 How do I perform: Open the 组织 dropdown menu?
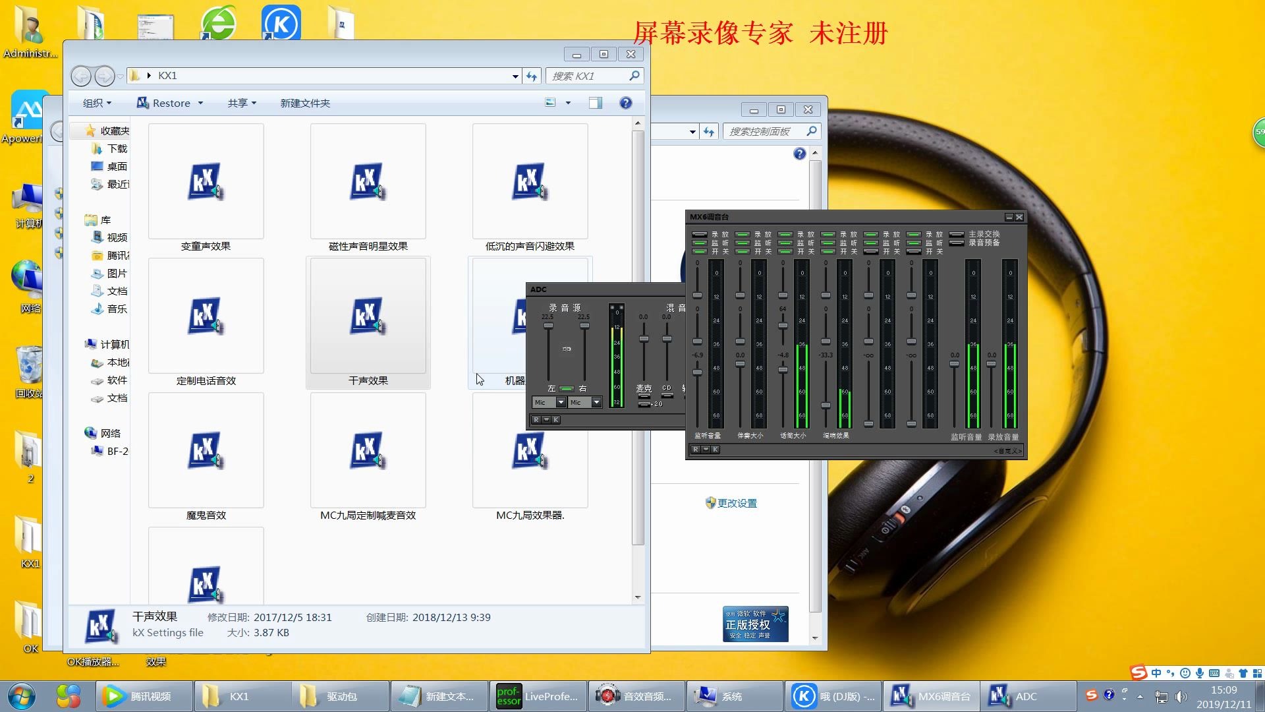97,103
